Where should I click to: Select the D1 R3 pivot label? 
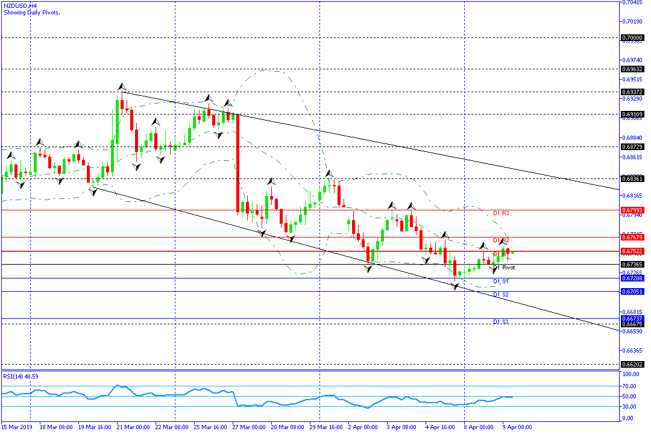501,213
